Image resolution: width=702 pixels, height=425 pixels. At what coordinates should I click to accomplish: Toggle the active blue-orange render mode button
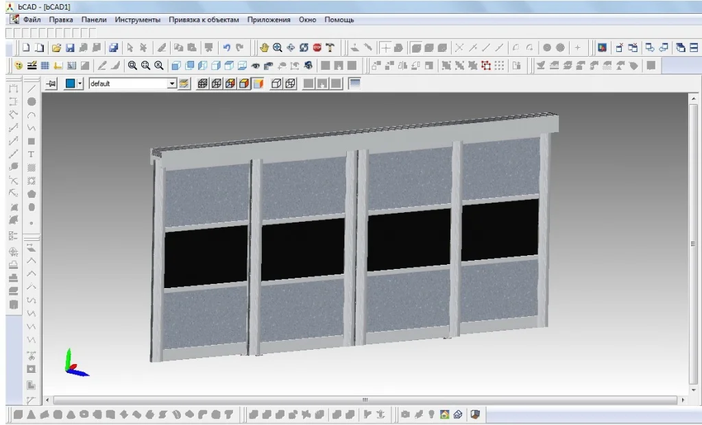click(x=258, y=83)
